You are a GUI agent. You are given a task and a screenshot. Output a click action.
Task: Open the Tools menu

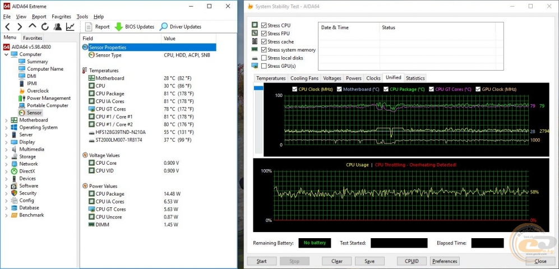[x=82, y=16]
